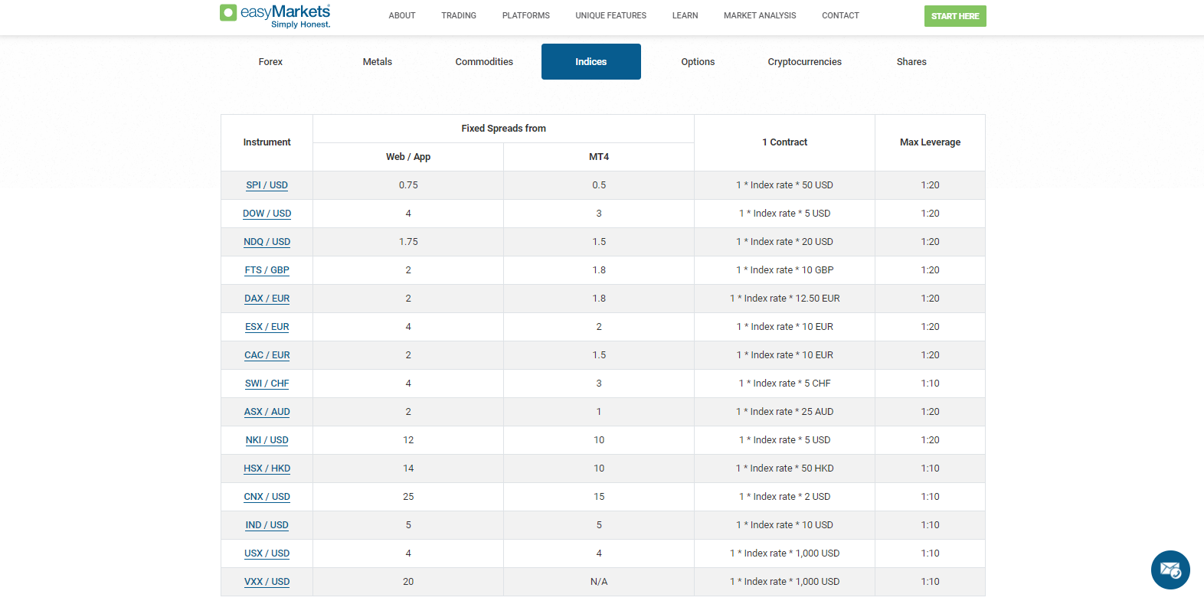Viewport: 1204px width, 604px height.
Task: Open the IND / USD instrument link
Action: pyautogui.click(x=267, y=525)
